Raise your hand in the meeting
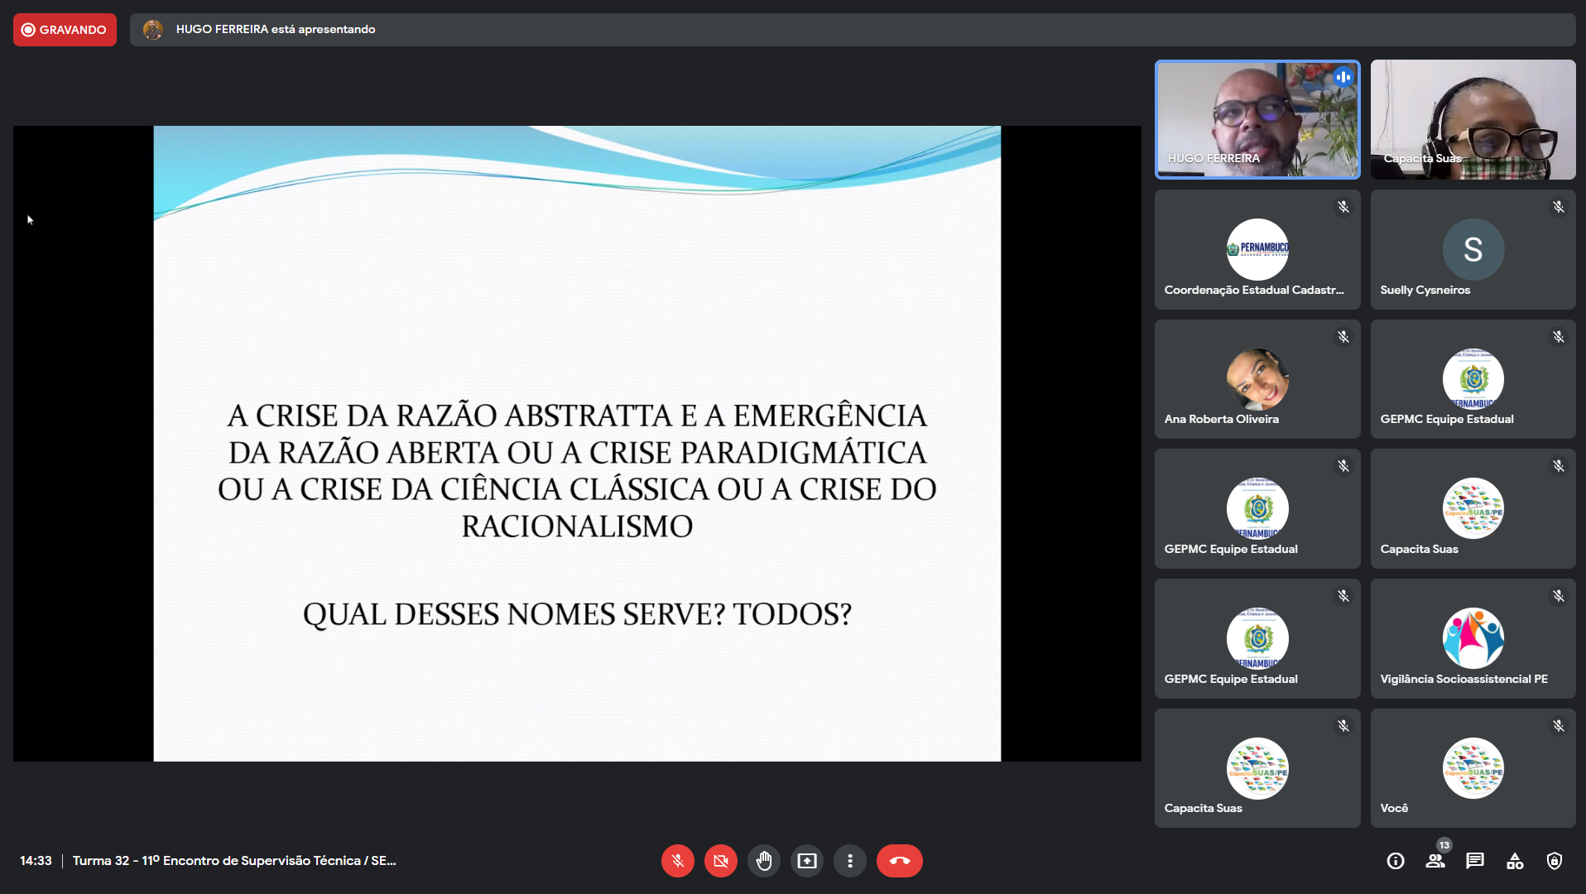Image resolution: width=1586 pixels, height=894 pixels. 763,861
